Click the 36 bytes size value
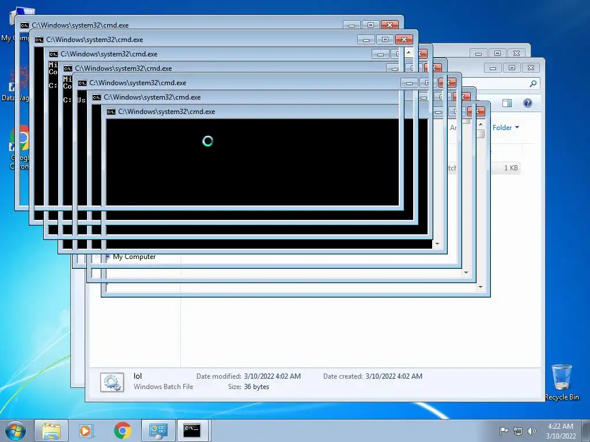The height and width of the screenshot is (442, 590). coord(256,387)
